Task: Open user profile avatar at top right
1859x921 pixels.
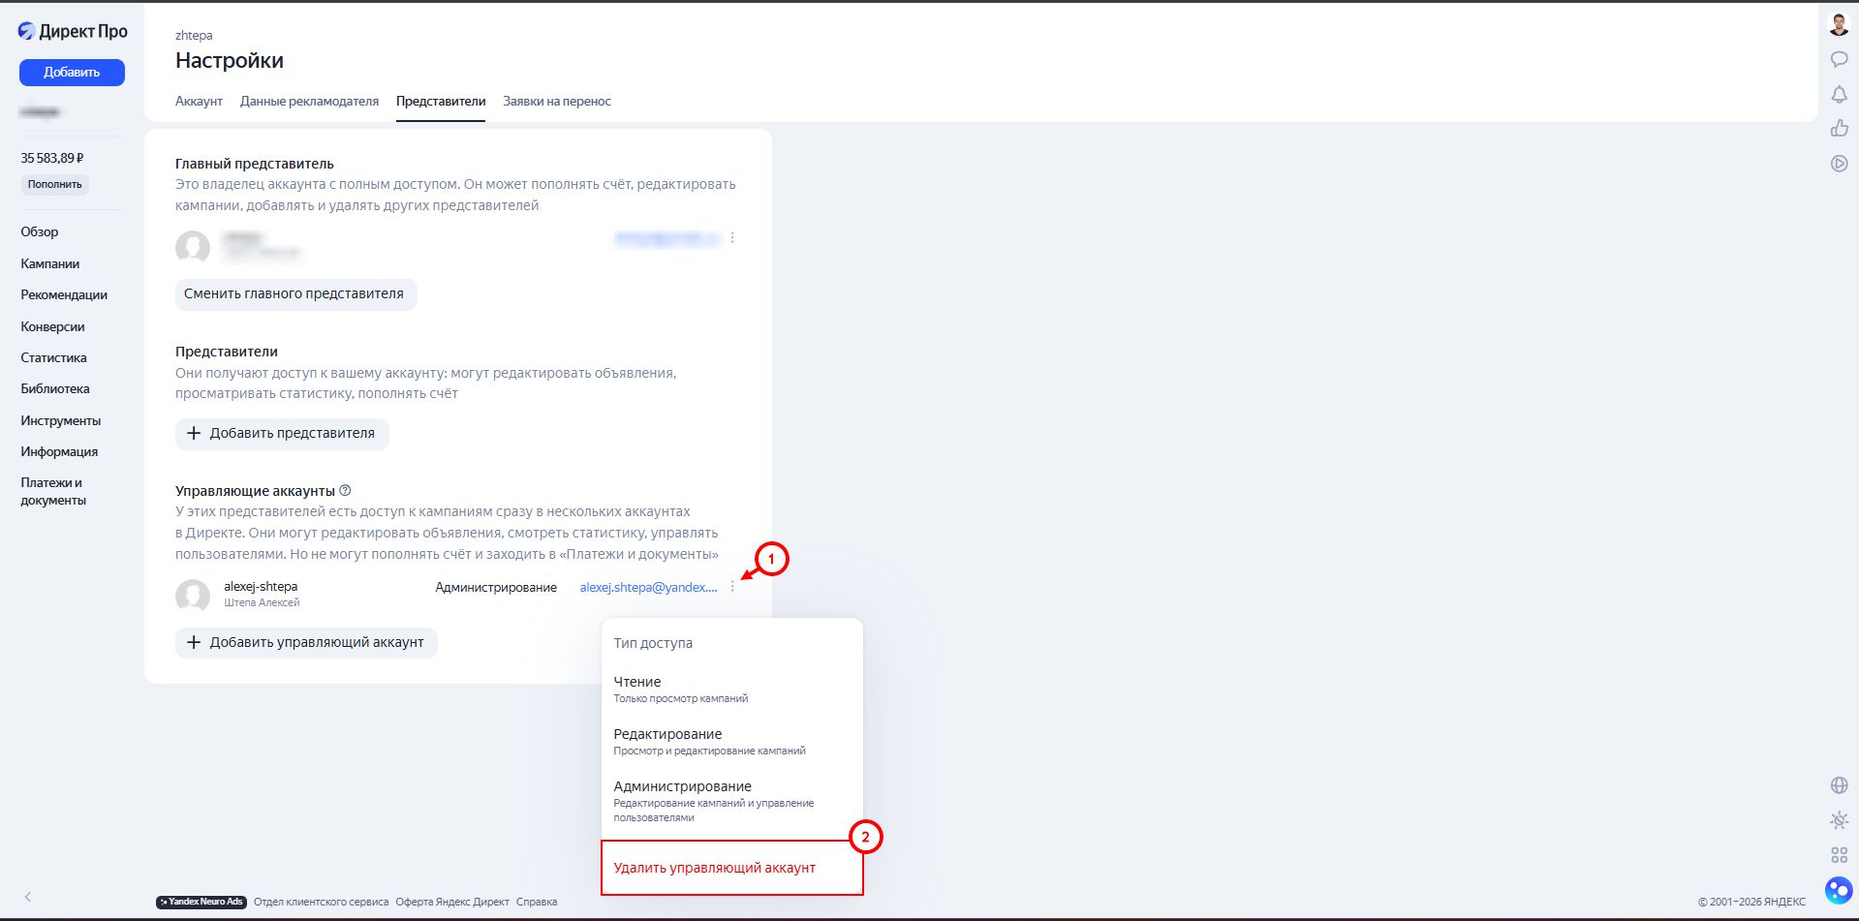Action: (x=1839, y=24)
